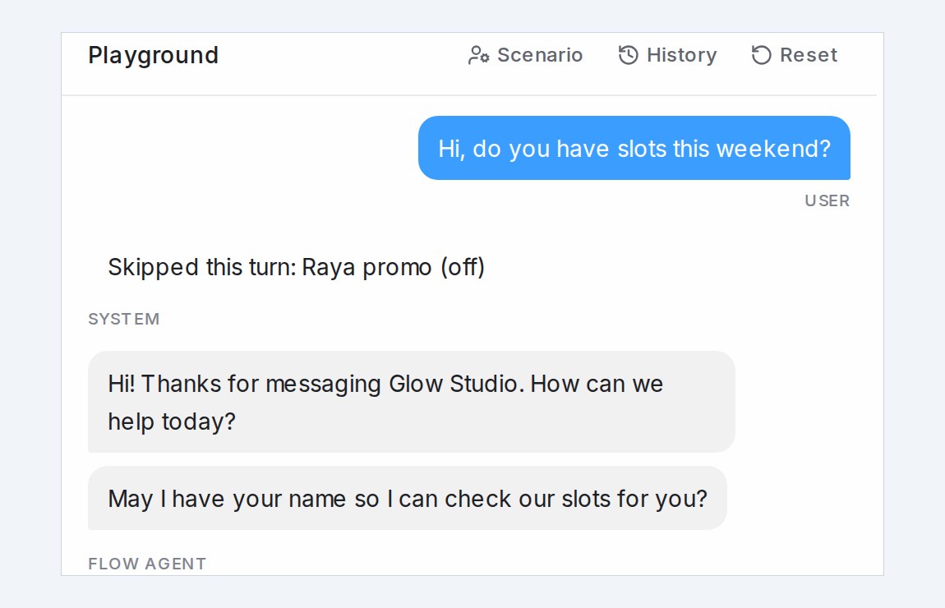Viewport: 945px width, 608px height.
Task: Open the History label in header
Action: [x=681, y=55]
